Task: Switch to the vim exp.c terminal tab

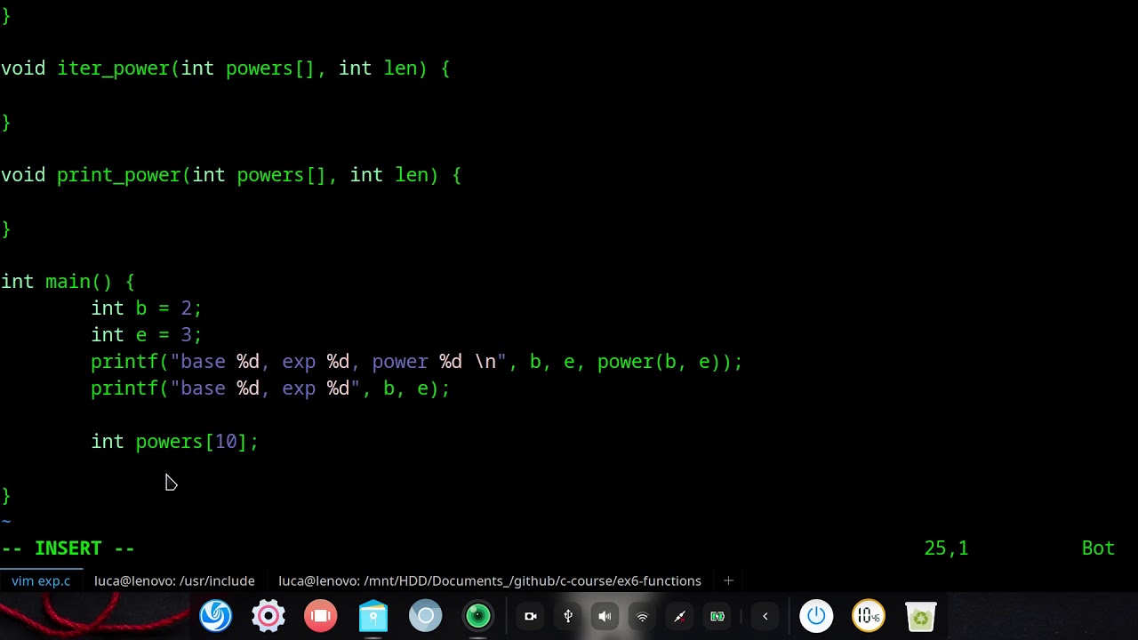Action: [x=41, y=580]
